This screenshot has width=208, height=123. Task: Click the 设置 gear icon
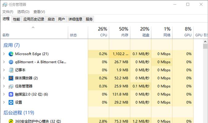(11, 102)
